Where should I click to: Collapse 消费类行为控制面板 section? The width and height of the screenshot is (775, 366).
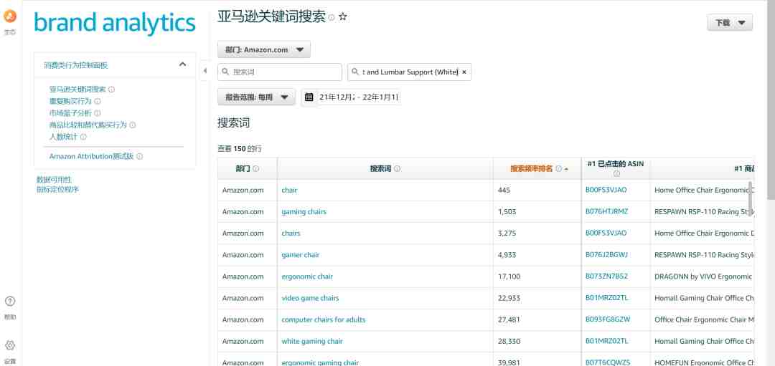(182, 64)
